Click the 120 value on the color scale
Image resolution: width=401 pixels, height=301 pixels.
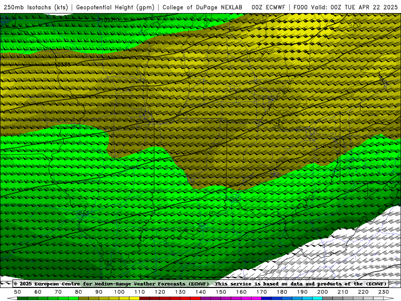pyautogui.click(x=160, y=292)
